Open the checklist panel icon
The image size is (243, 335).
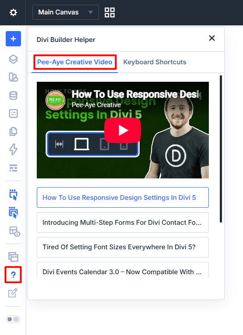coord(13,113)
